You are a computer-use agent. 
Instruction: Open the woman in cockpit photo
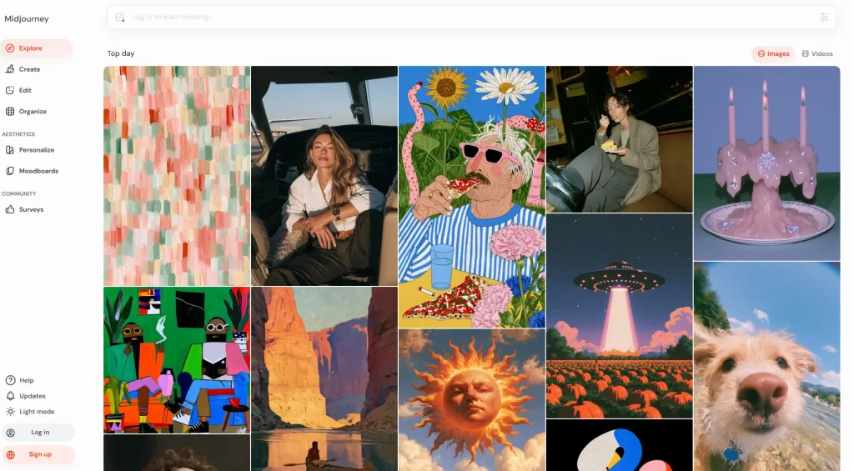[324, 176]
